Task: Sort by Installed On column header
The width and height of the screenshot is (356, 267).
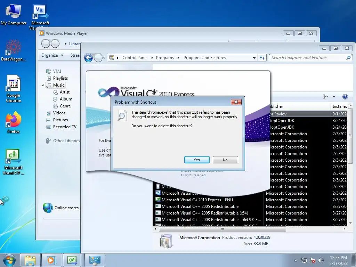Action: click(x=340, y=106)
